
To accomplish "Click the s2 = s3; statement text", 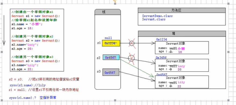I will (x=16, y=79).
